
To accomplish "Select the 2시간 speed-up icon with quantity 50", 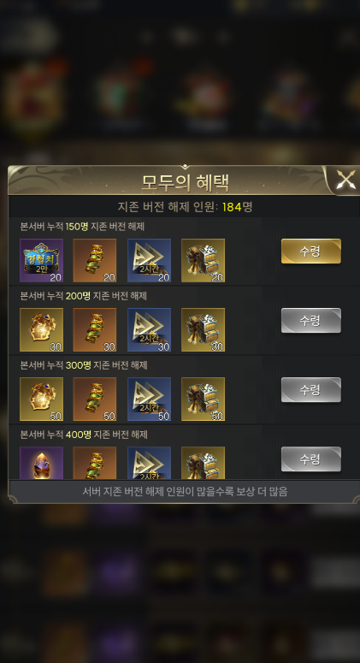I will pyautogui.click(x=149, y=400).
